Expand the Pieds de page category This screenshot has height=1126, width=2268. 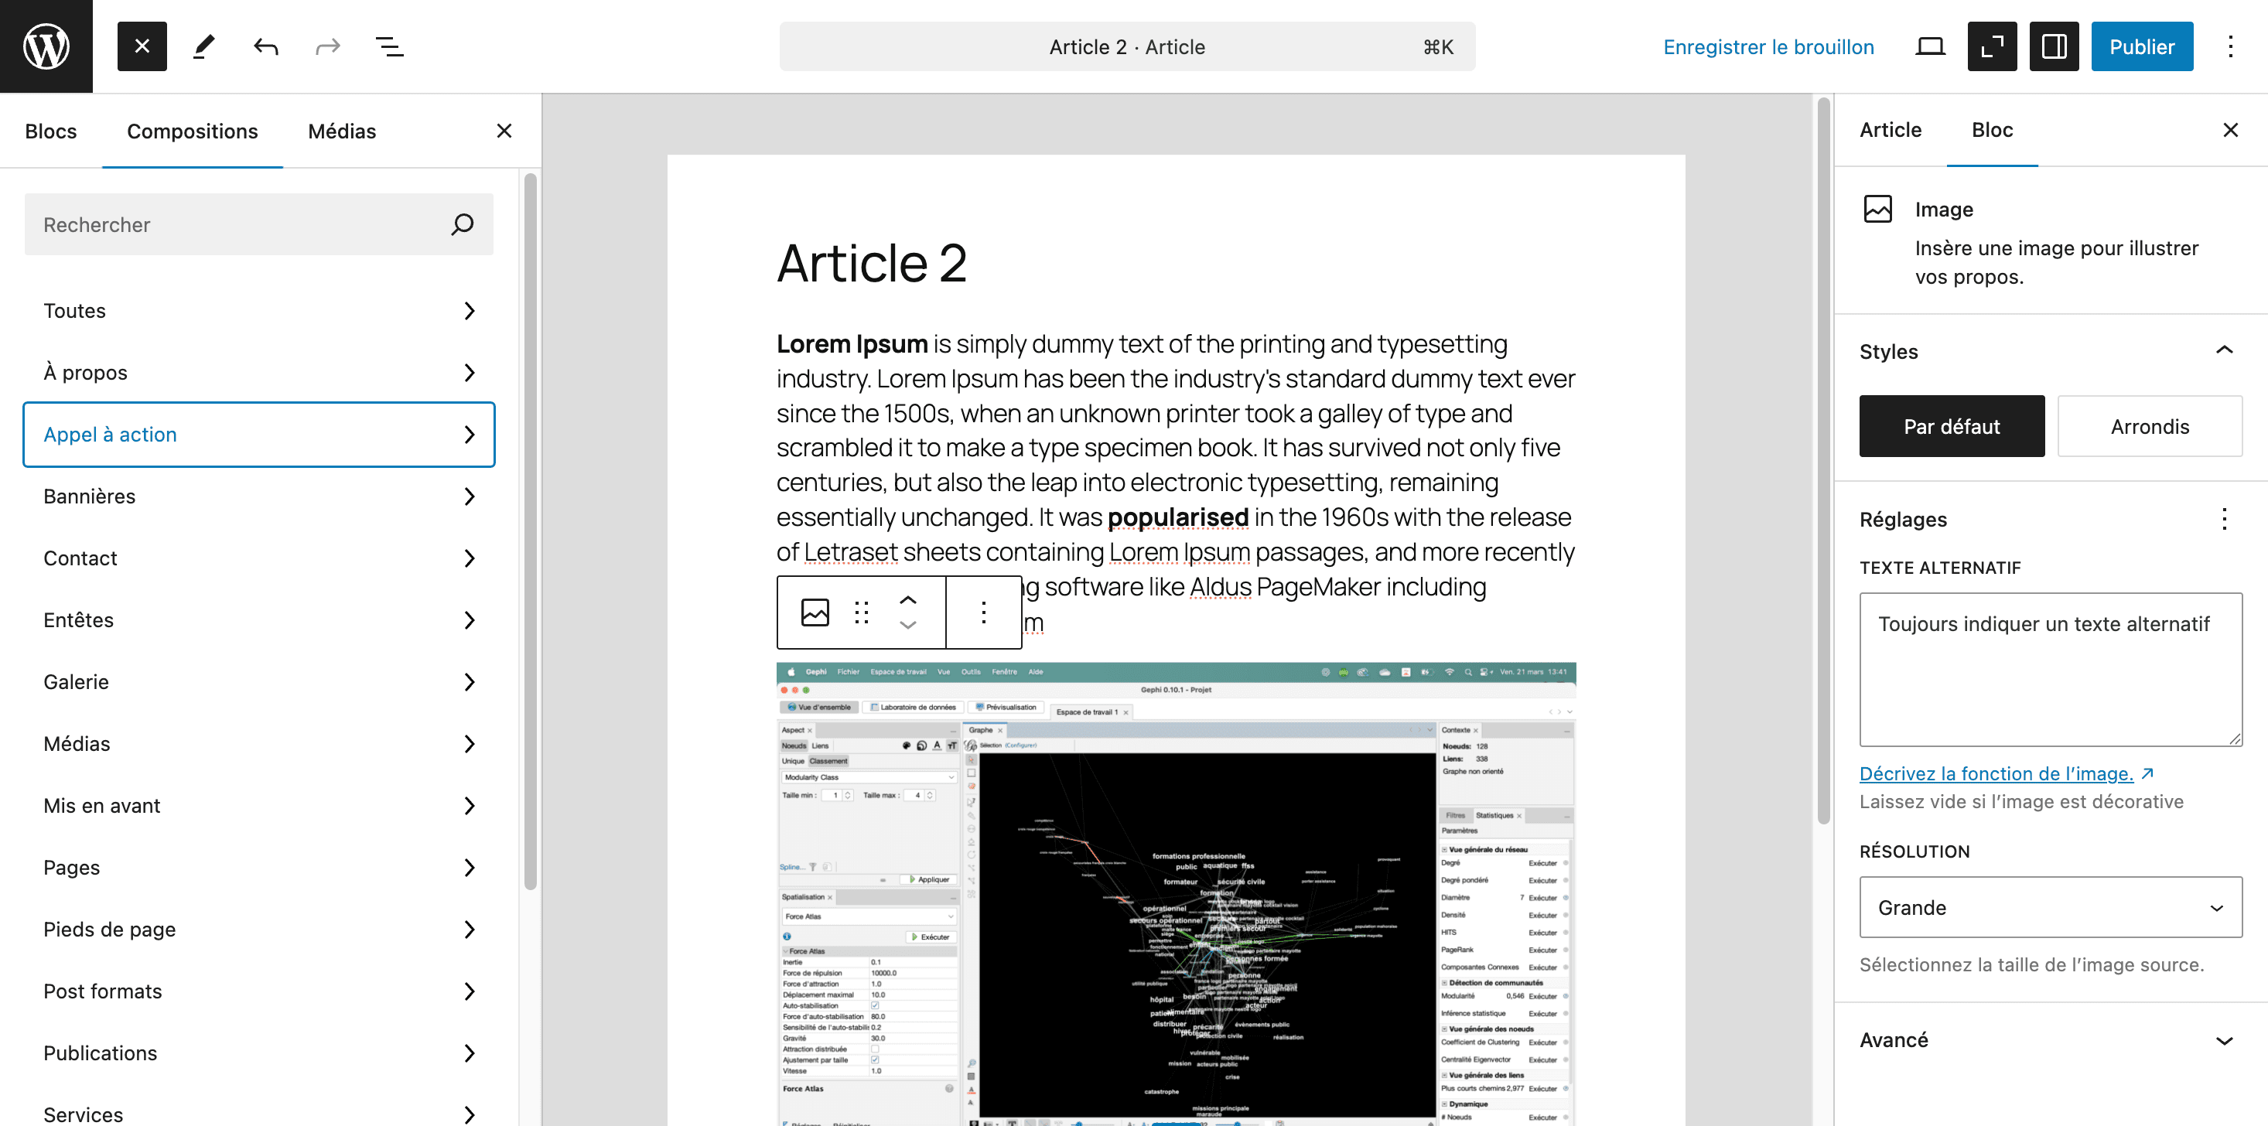[259, 930]
